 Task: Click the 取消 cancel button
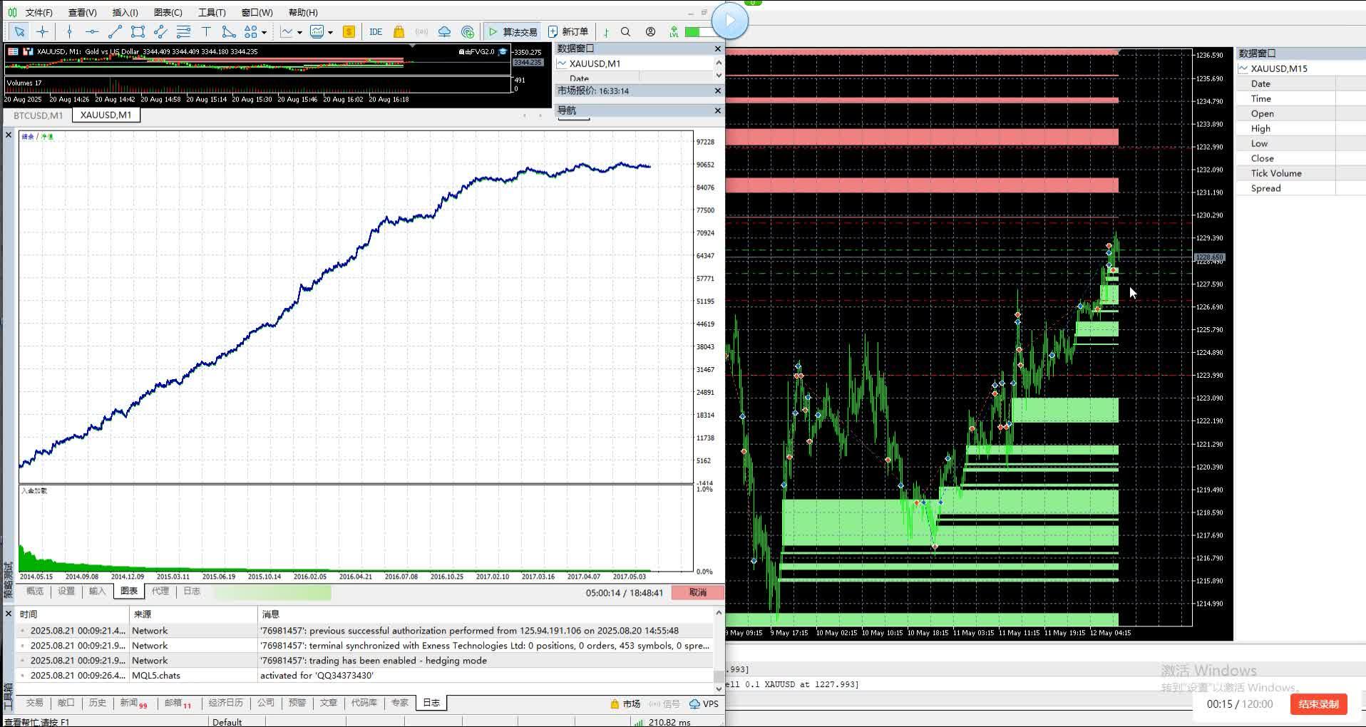pyautogui.click(x=698, y=592)
